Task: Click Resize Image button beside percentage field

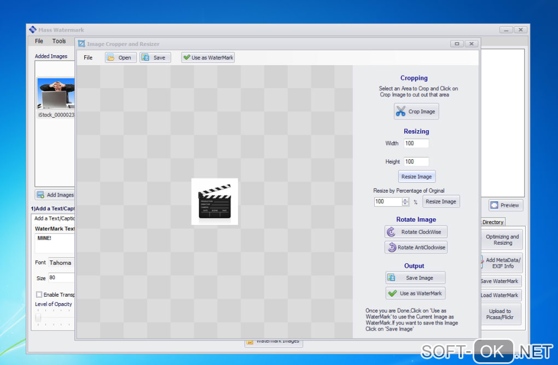Action: pyautogui.click(x=440, y=201)
